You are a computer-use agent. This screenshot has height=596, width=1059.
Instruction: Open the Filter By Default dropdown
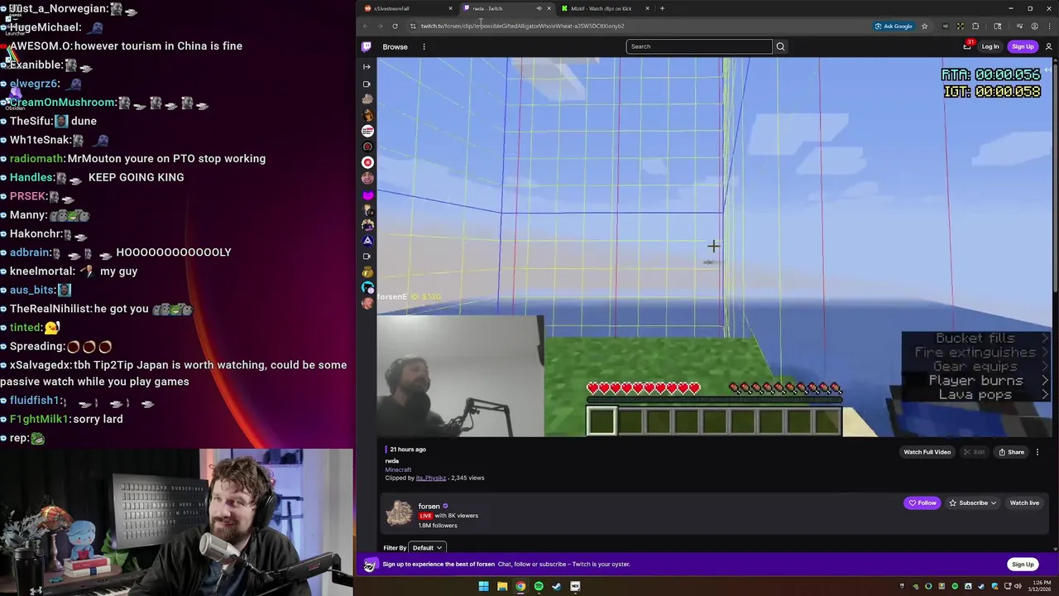428,547
